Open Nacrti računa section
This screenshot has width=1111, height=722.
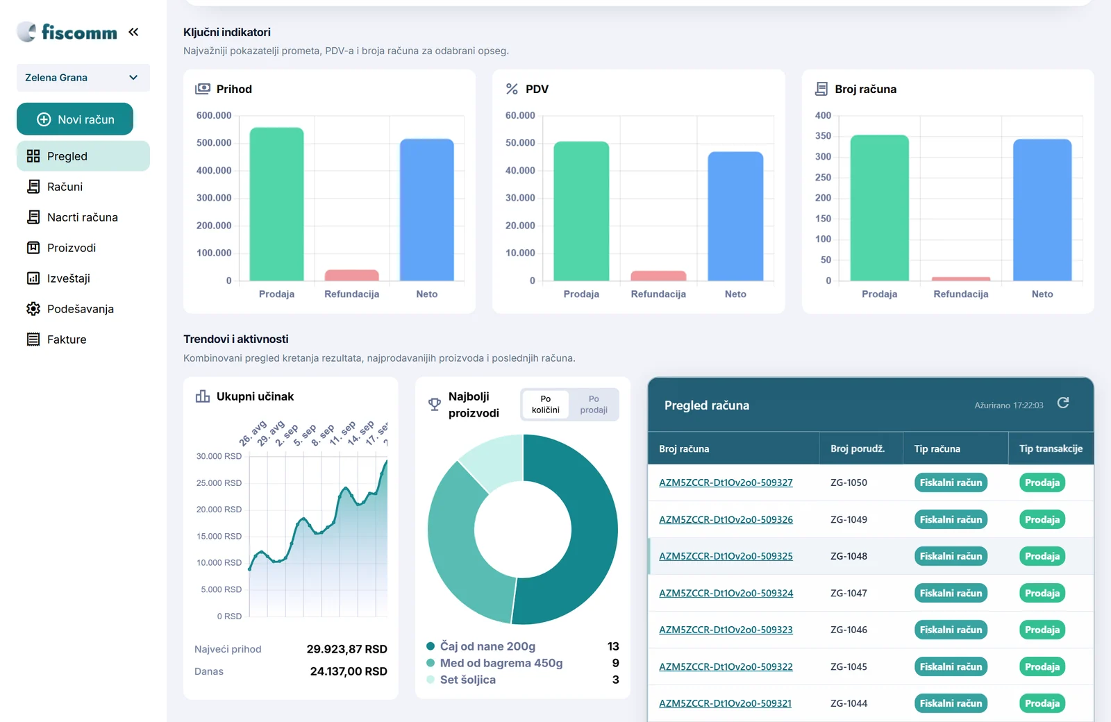point(83,217)
